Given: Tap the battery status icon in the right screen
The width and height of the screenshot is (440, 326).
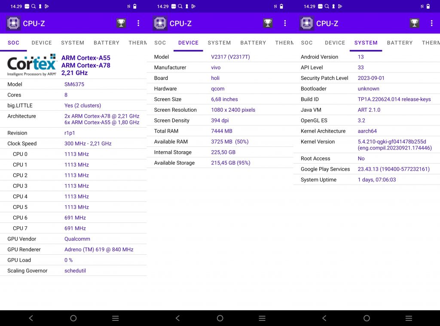Looking at the screenshot, I should [428, 6].
